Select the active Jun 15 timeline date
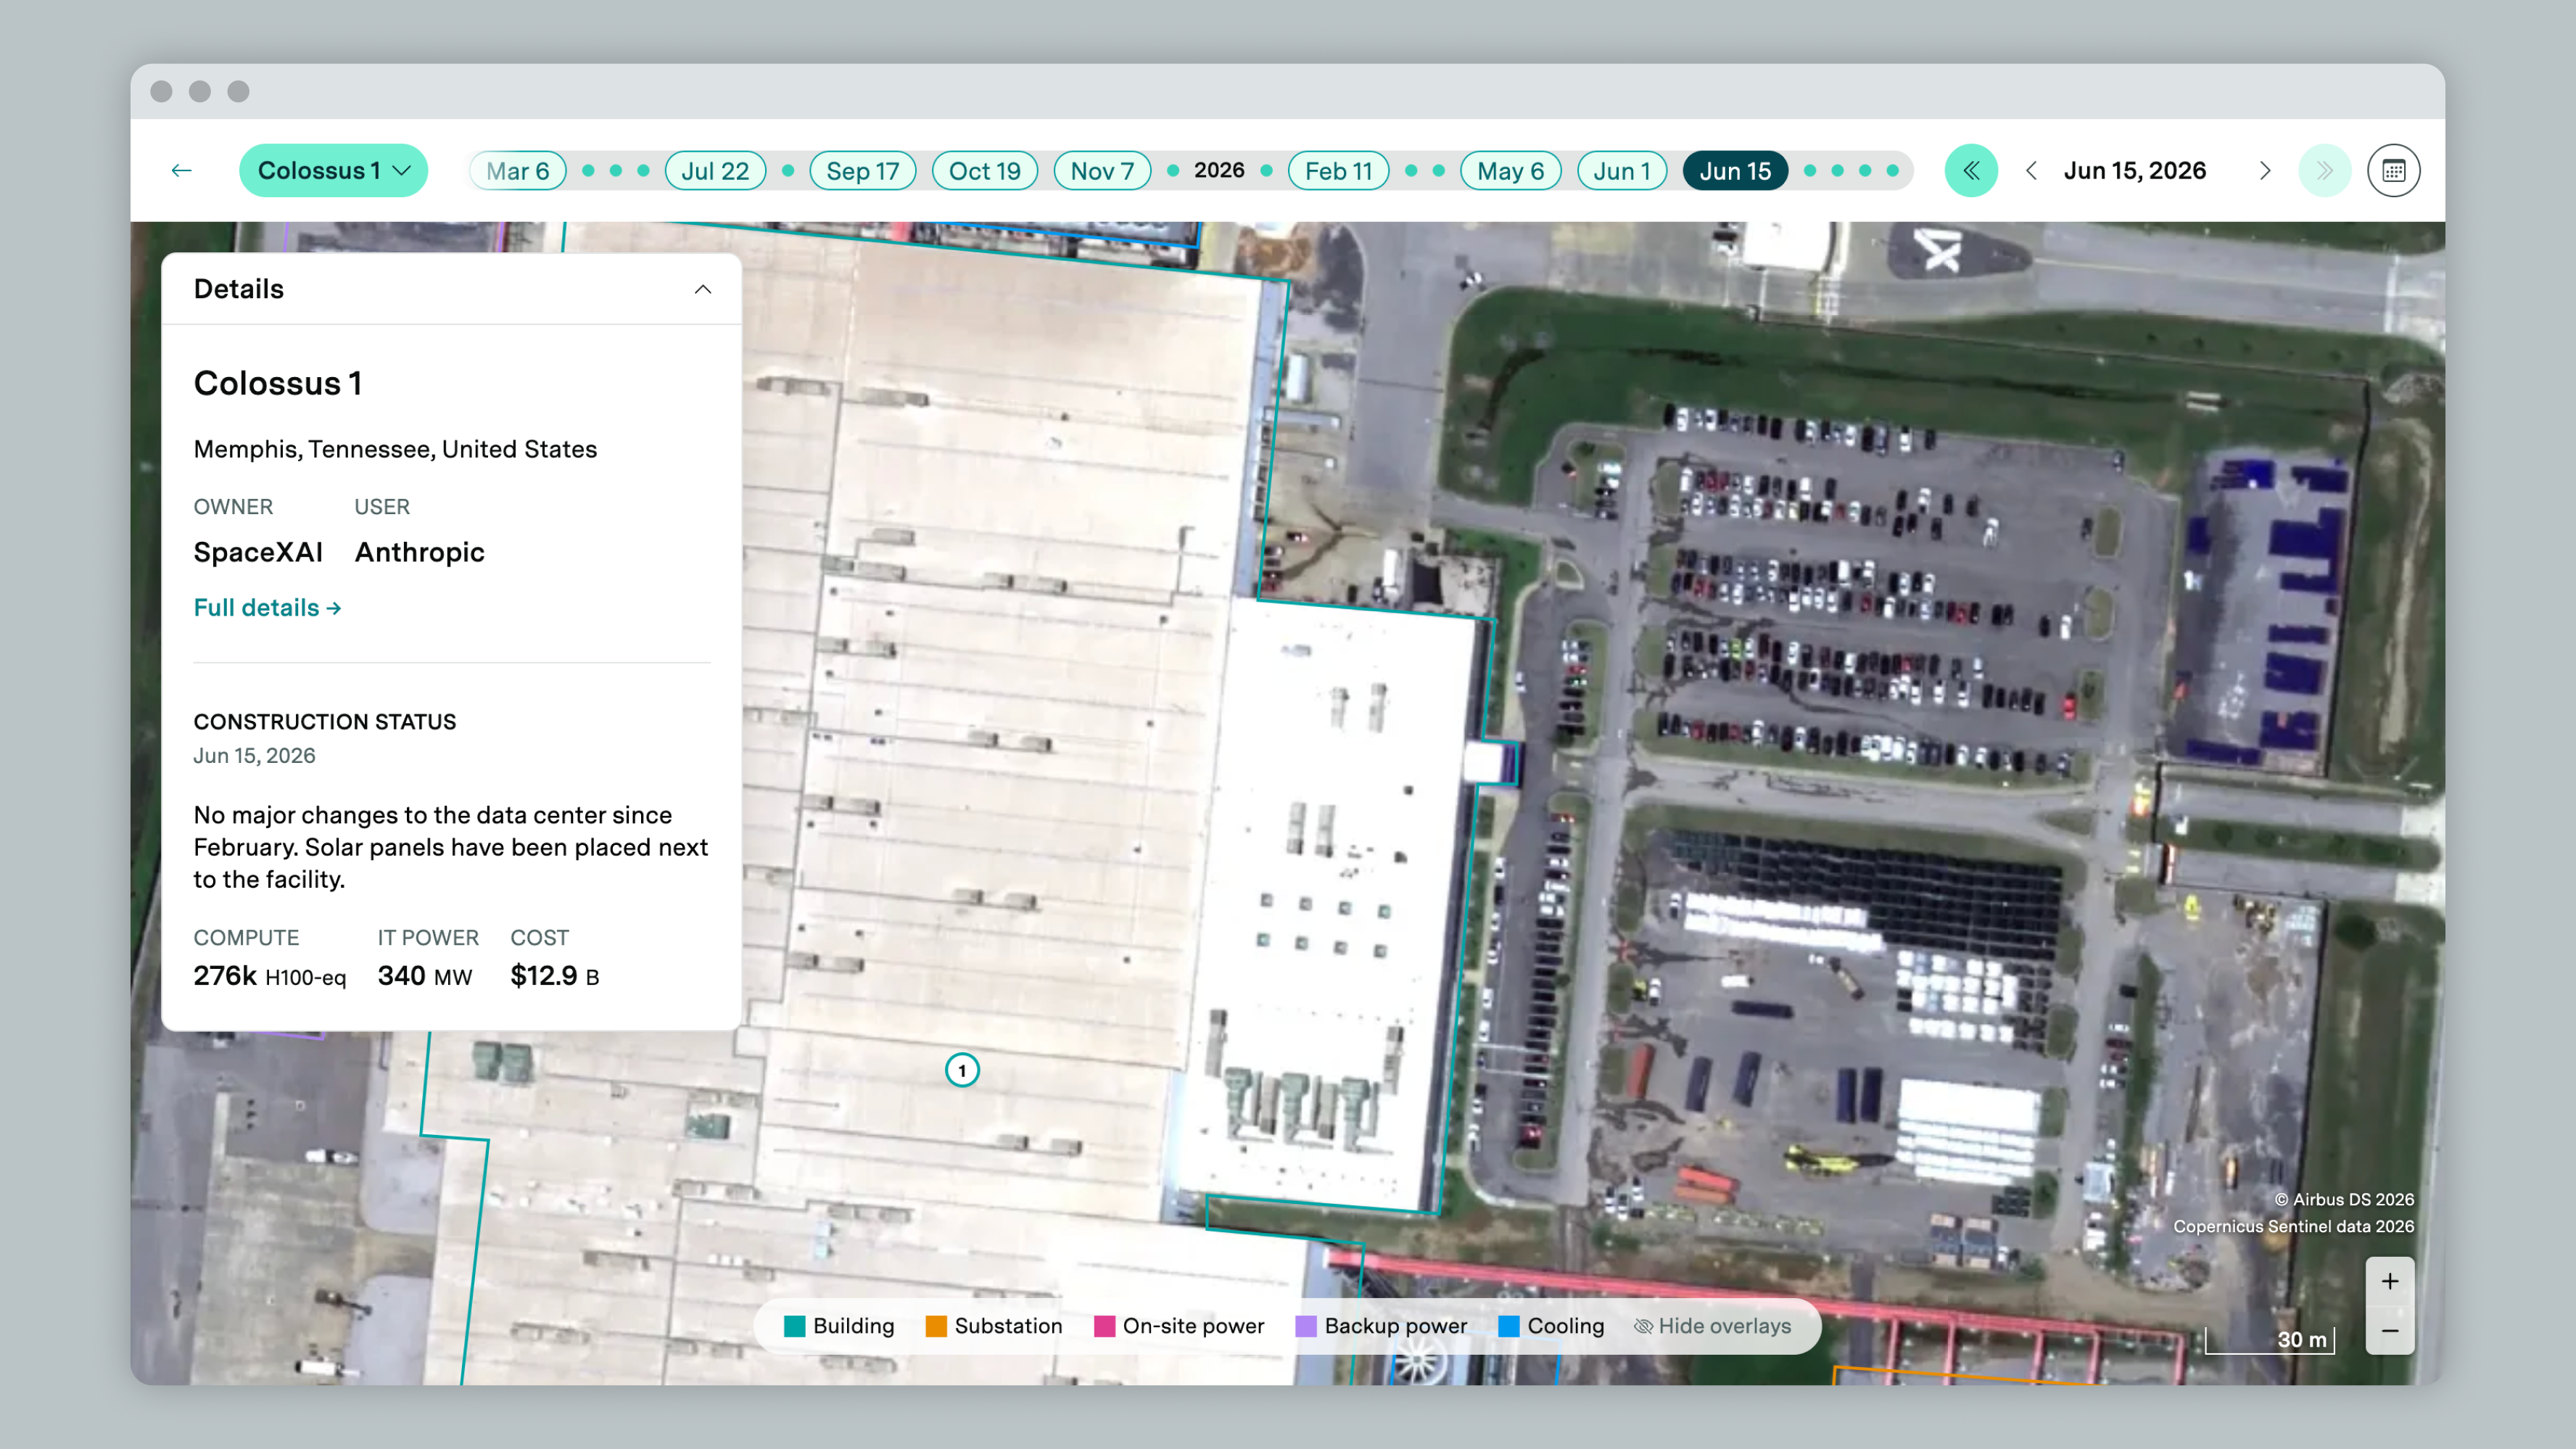The image size is (2576, 1449). coord(1735,171)
